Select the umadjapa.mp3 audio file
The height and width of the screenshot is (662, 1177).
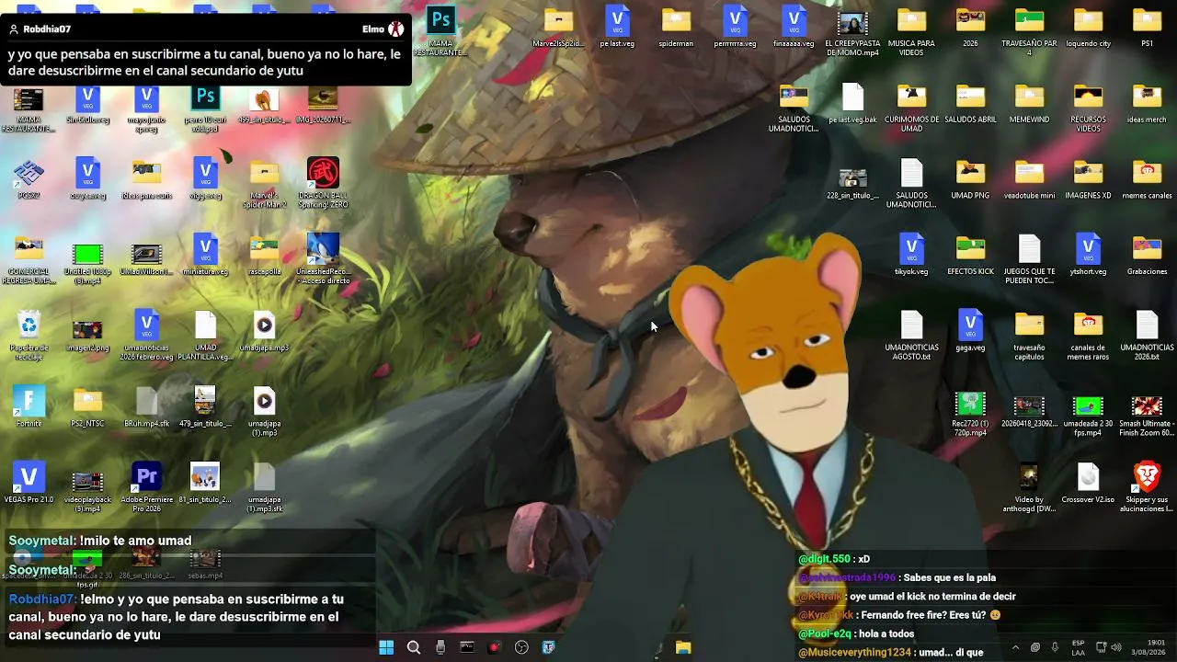click(x=264, y=331)
